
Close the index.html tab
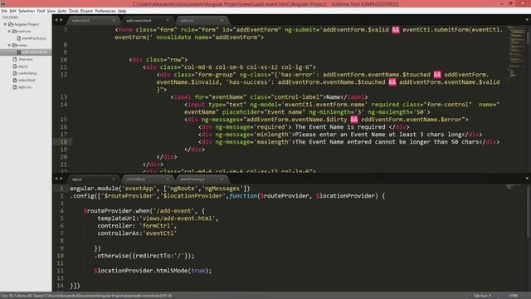click(x=114, y=20)
